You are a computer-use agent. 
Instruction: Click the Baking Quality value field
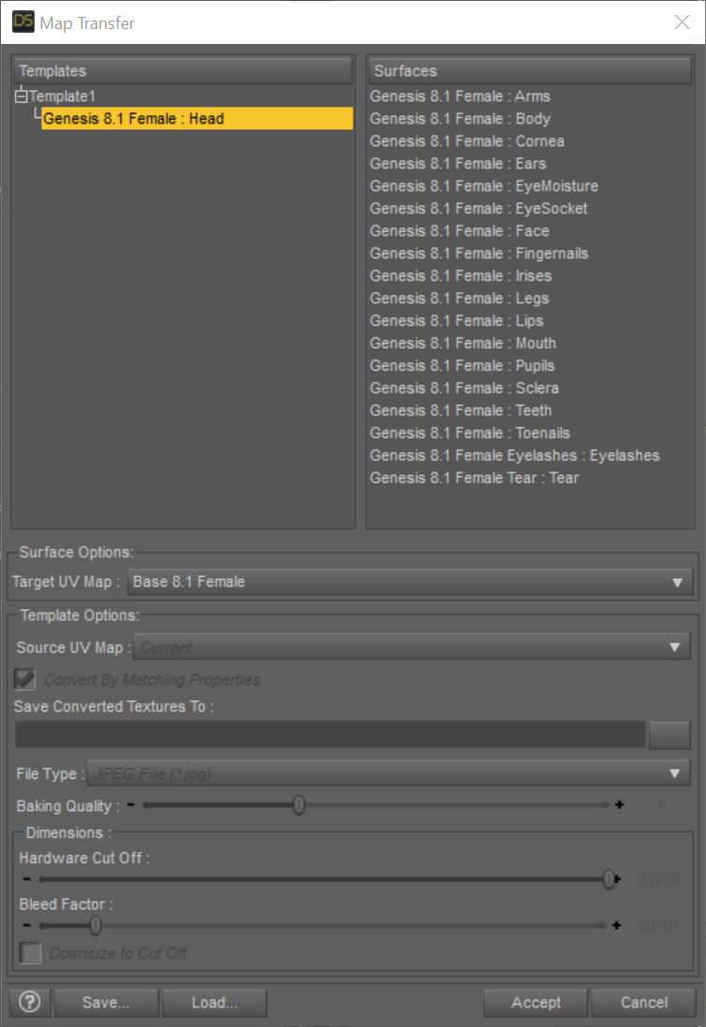[662, 804]
